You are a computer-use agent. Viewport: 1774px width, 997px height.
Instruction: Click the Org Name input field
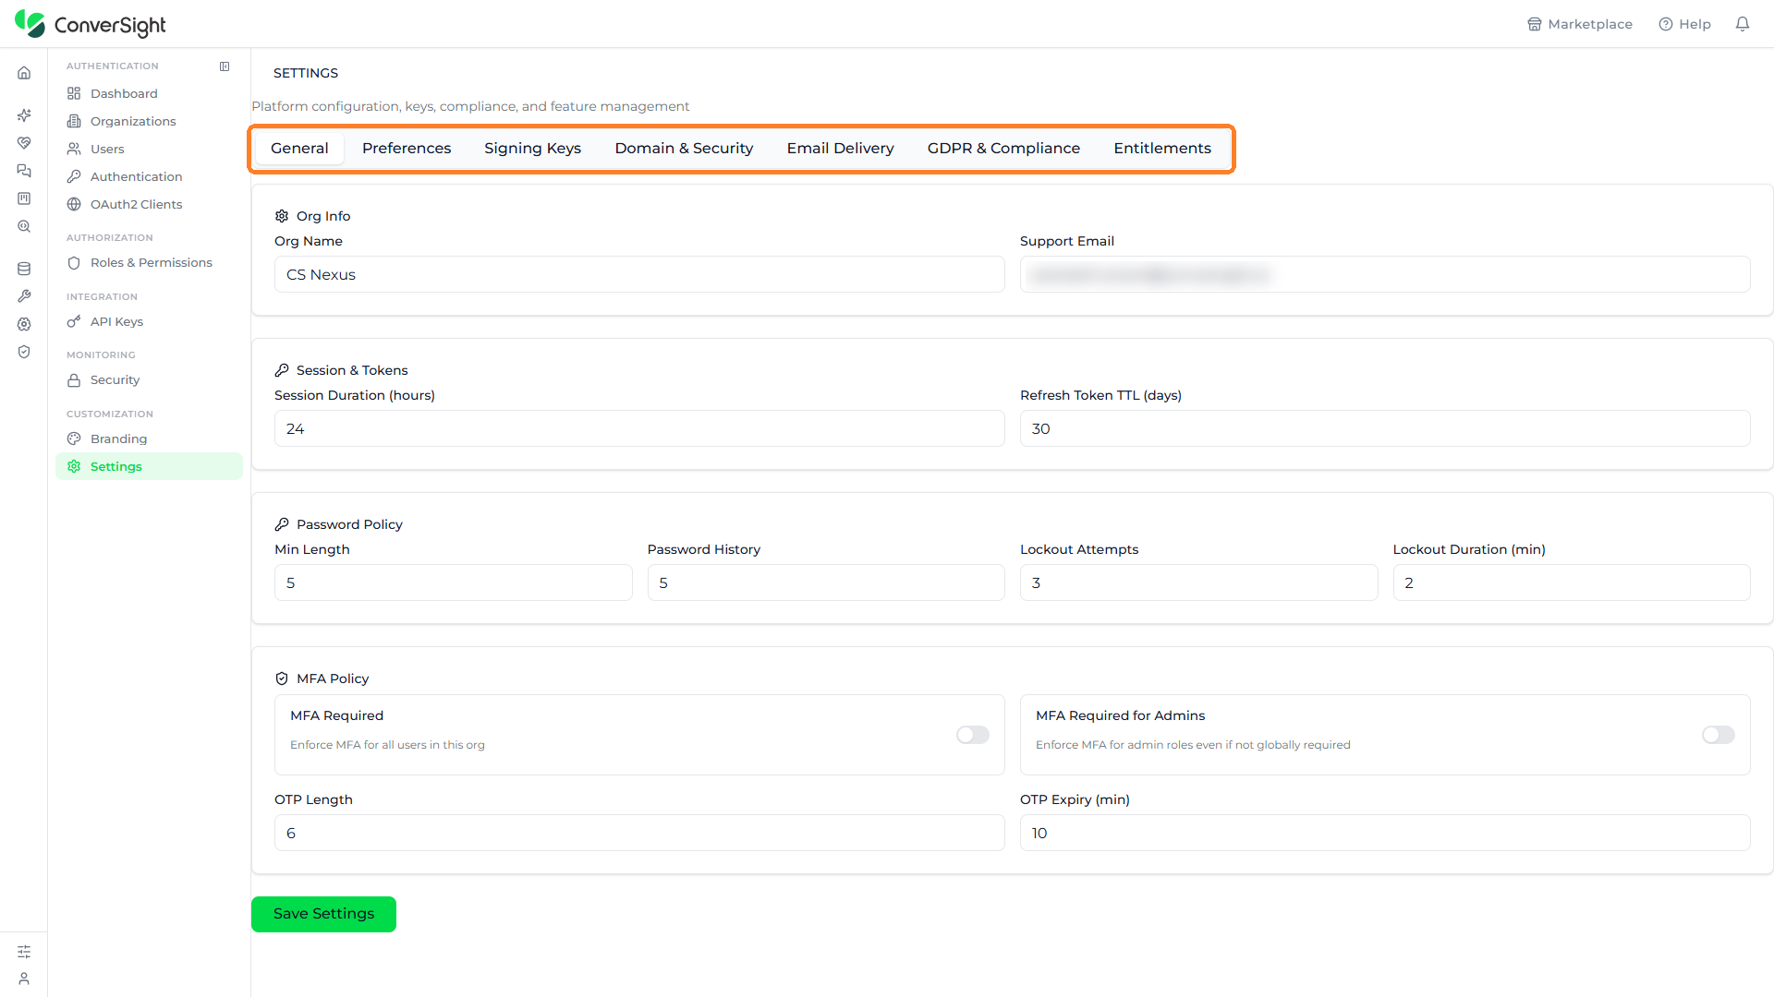(x=639, y=274)
